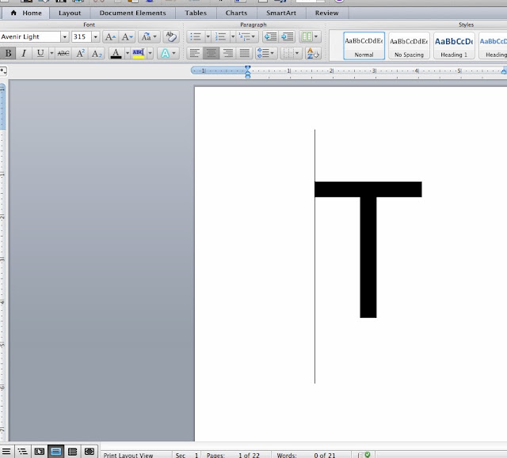
Task: Open the Text Effects button
Action: click(168, 53)
